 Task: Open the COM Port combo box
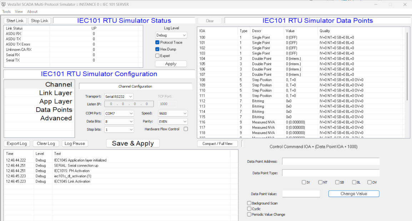119,114
